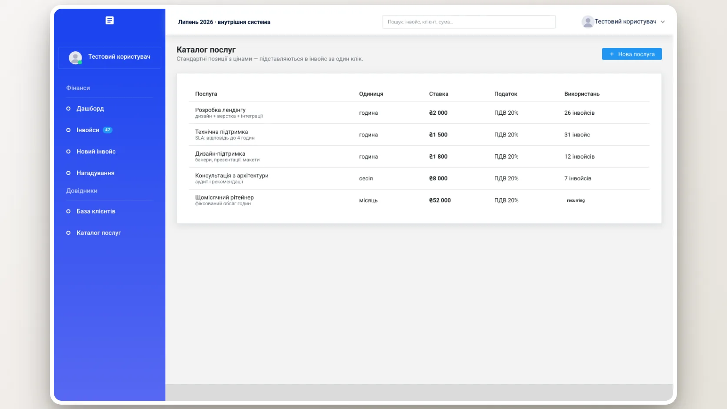
Task: Click the Дашборд circle bullet icon
Action: [68, 109]
